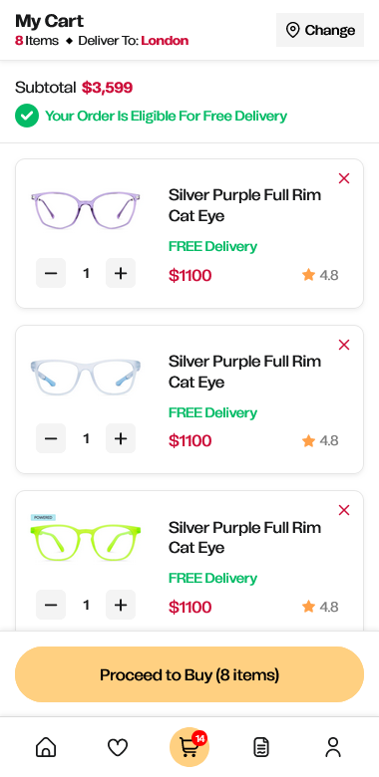Open the Home tab in bottom navigation
Viewport: 379px width, 777px height.
click(x=46, y=747)
